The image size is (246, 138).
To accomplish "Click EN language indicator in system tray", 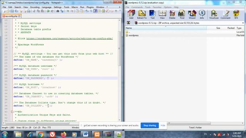I will click(x=205, y=134).
